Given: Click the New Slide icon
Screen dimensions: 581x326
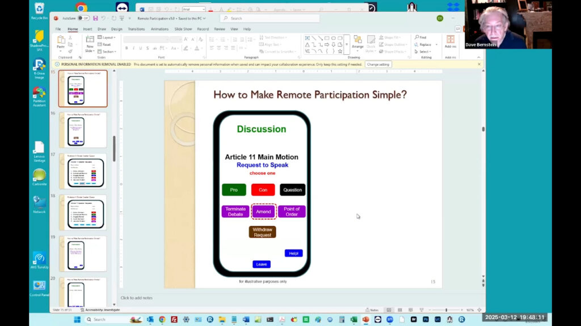Looking at the screenshot, I should pyautogui.click(x=90, y=44).
